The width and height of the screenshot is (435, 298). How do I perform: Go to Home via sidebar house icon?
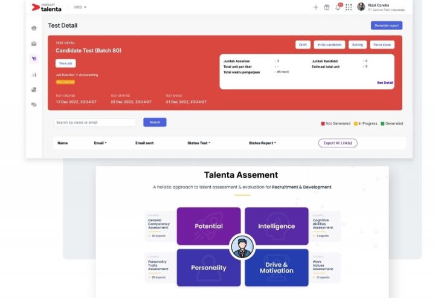pyautogui.click(x=34, y=28)
